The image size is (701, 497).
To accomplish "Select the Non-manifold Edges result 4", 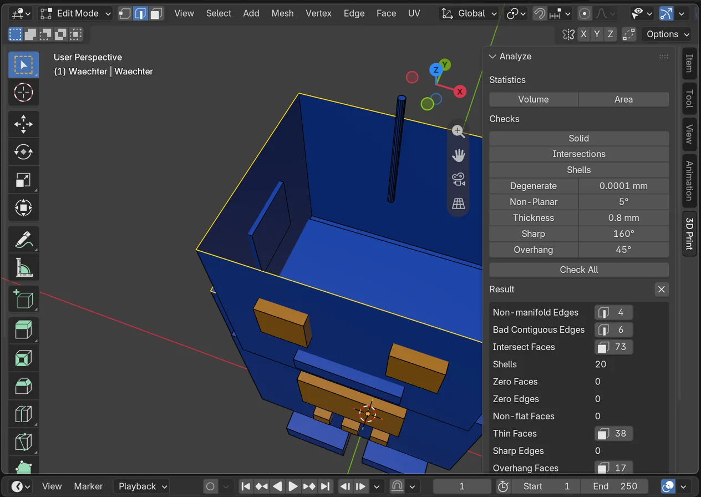I will click(x=613, y=312).
